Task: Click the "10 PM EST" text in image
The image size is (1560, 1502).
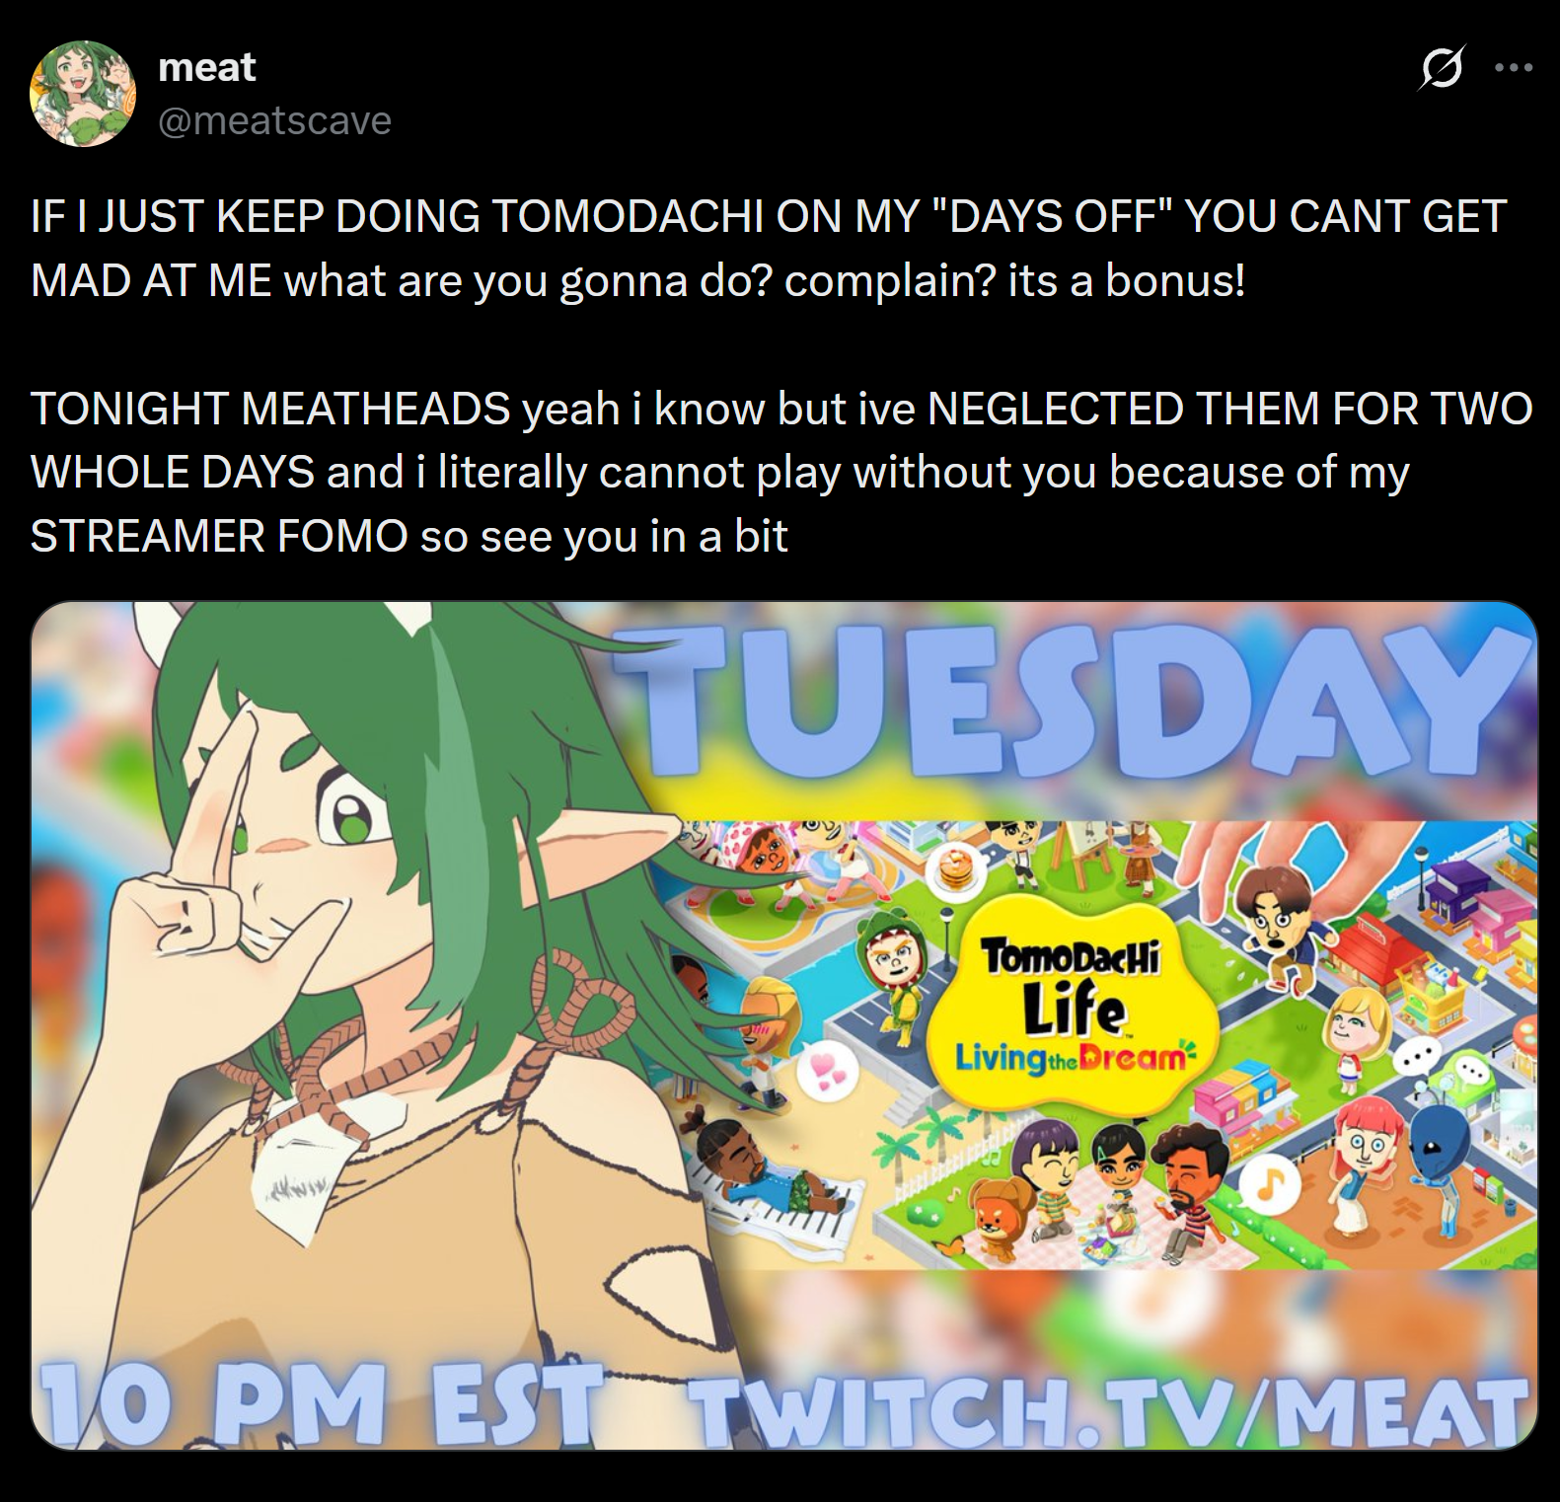Action: 321,1403
